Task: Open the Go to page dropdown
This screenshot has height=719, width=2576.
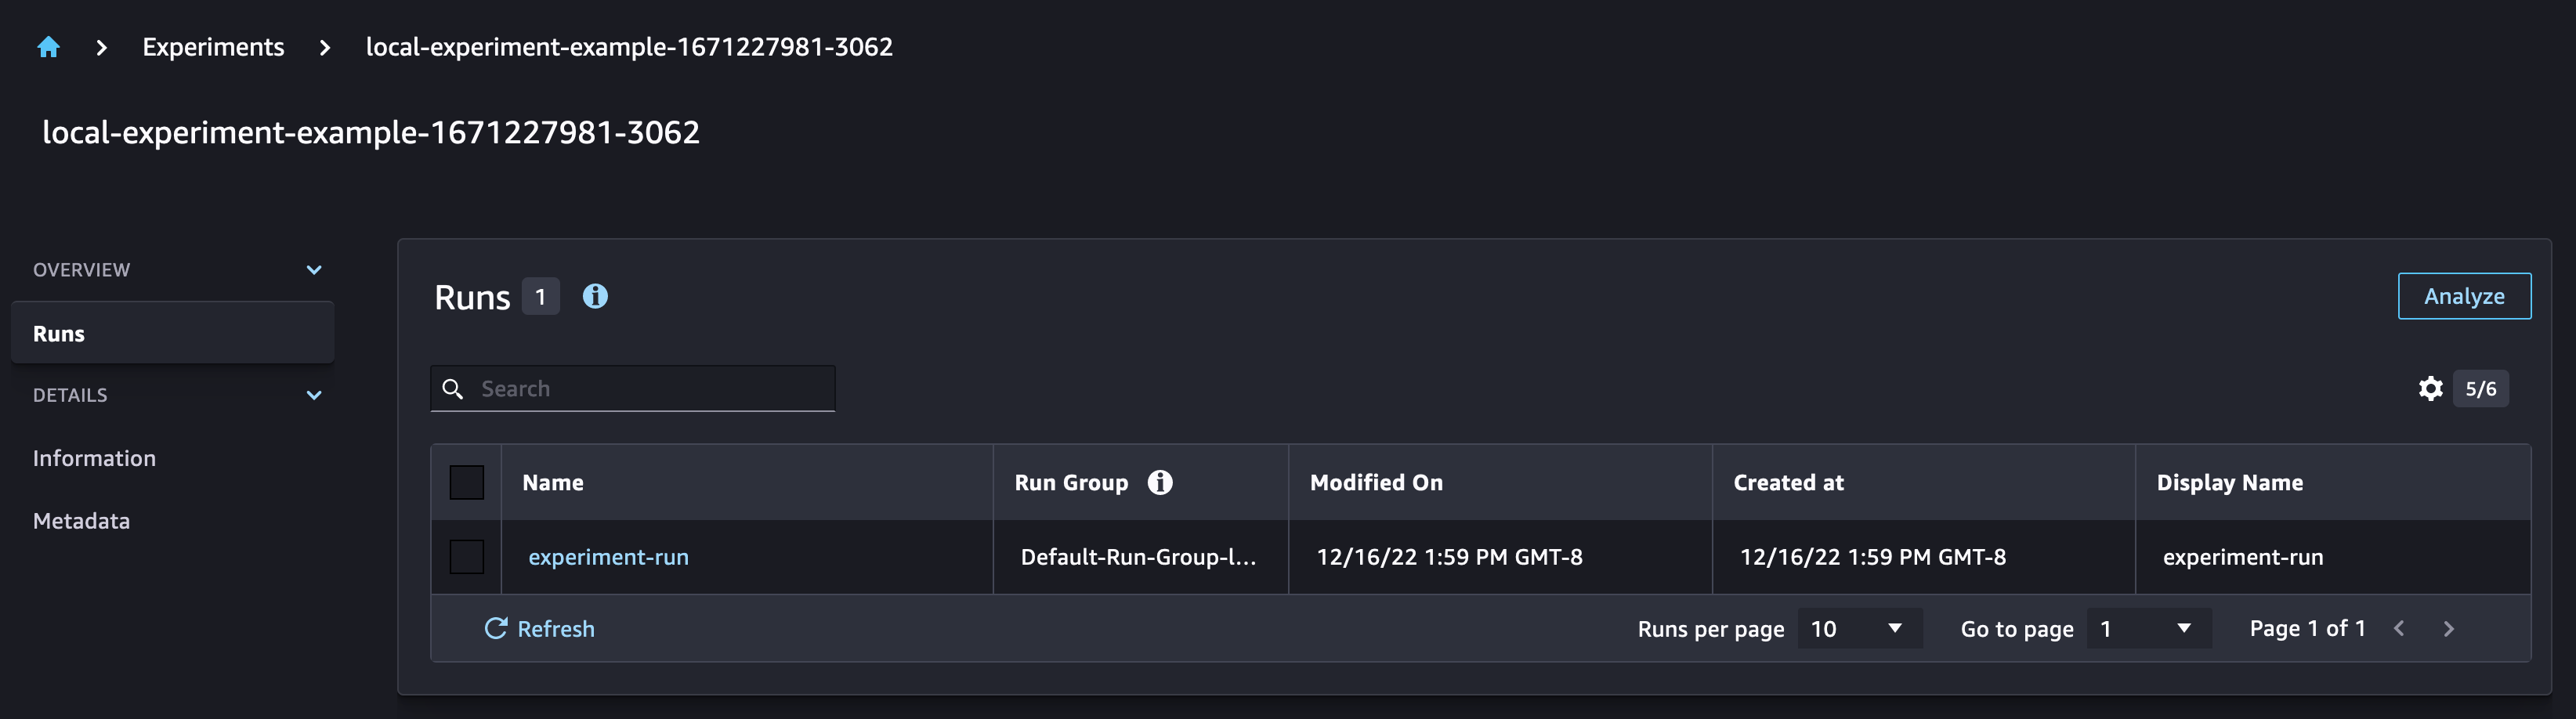Action: tap(2148, 629)
